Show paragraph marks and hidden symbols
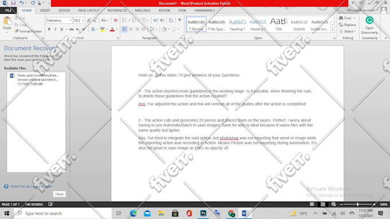This screenshot has width=390, height=219. click(x=180, y=21)
